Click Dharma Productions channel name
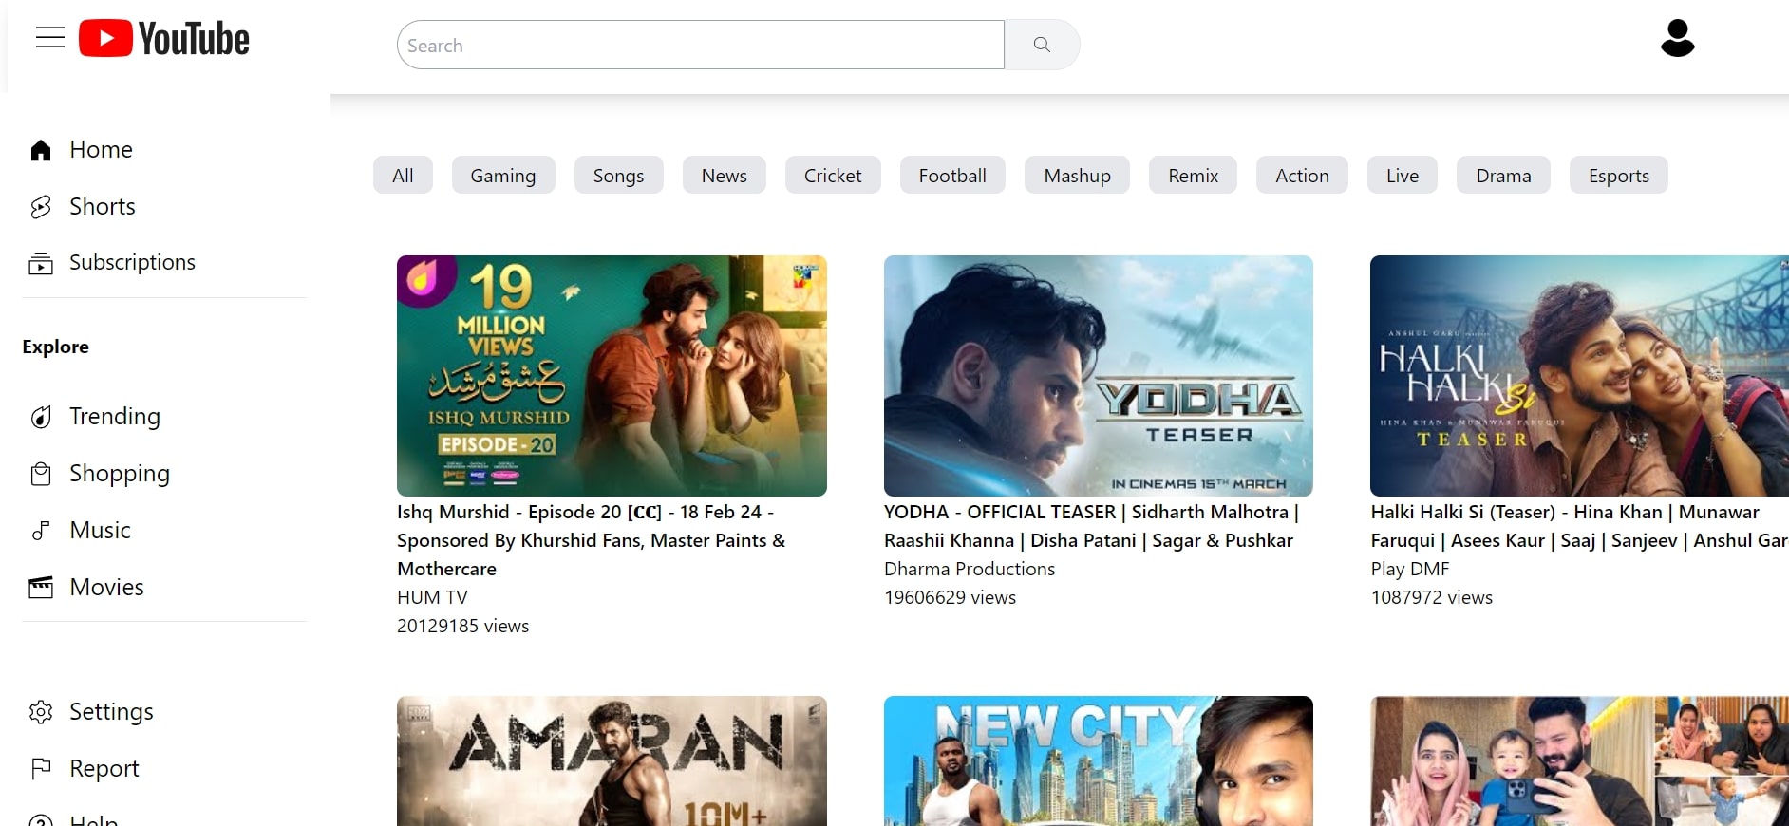This screenshot has width=1789, height=826. [x=970, y=569]
